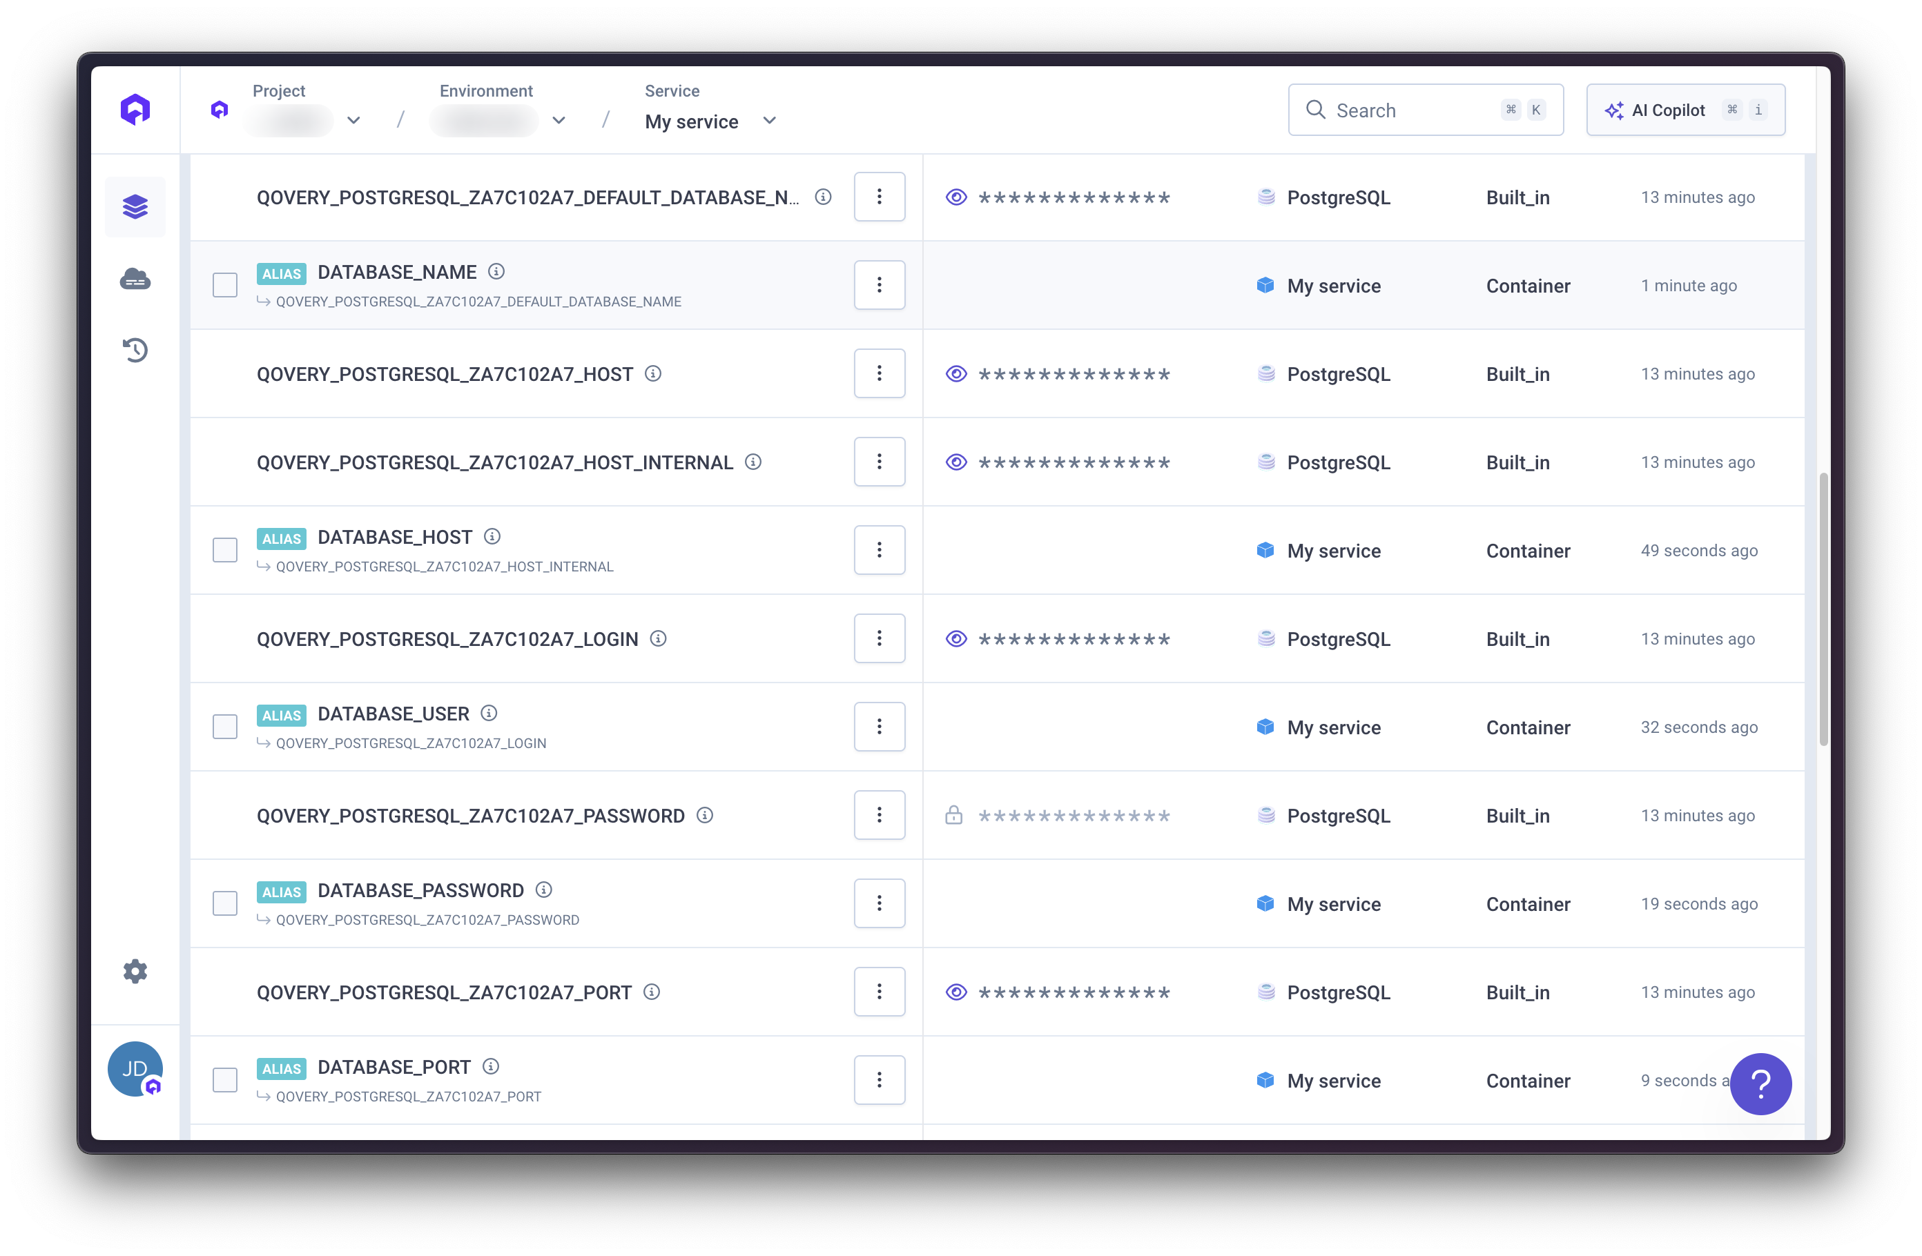Open the cluster cloud icon in sidebar
The width and height of the screenshot is (1922, 1256).
135,279
